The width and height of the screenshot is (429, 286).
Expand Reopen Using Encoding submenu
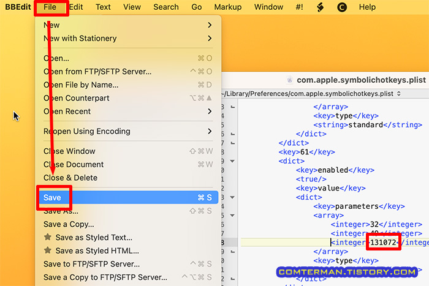128,131
